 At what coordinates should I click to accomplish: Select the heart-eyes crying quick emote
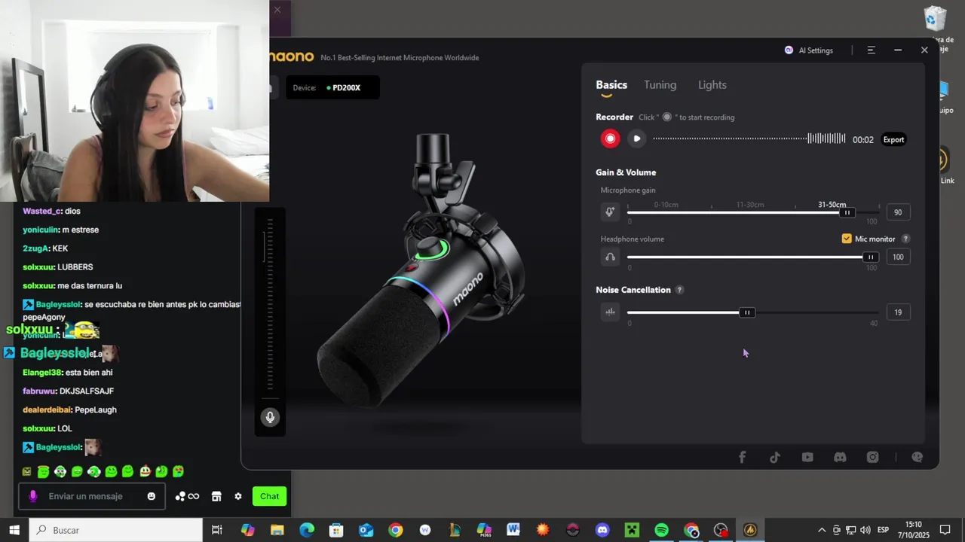pyautogui.click(x=178, y=472)
